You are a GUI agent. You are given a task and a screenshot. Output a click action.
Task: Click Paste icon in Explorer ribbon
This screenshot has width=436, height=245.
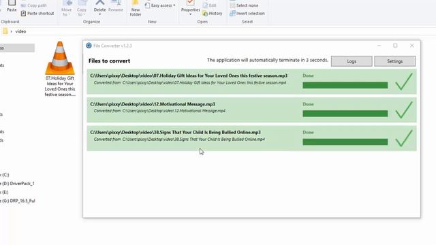tap(12, 6)
